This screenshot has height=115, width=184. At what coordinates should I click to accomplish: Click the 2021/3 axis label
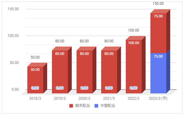(x=109, y=98)
